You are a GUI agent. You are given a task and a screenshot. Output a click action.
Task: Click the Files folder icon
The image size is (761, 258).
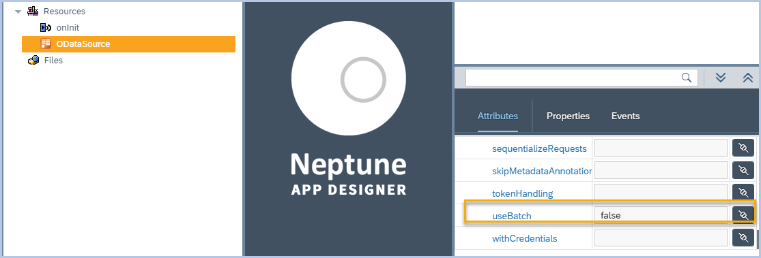coord(33,61)
